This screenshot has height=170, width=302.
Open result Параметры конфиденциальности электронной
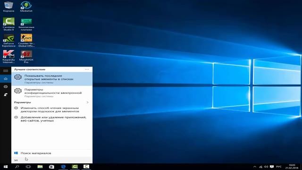tap(52, 93)
